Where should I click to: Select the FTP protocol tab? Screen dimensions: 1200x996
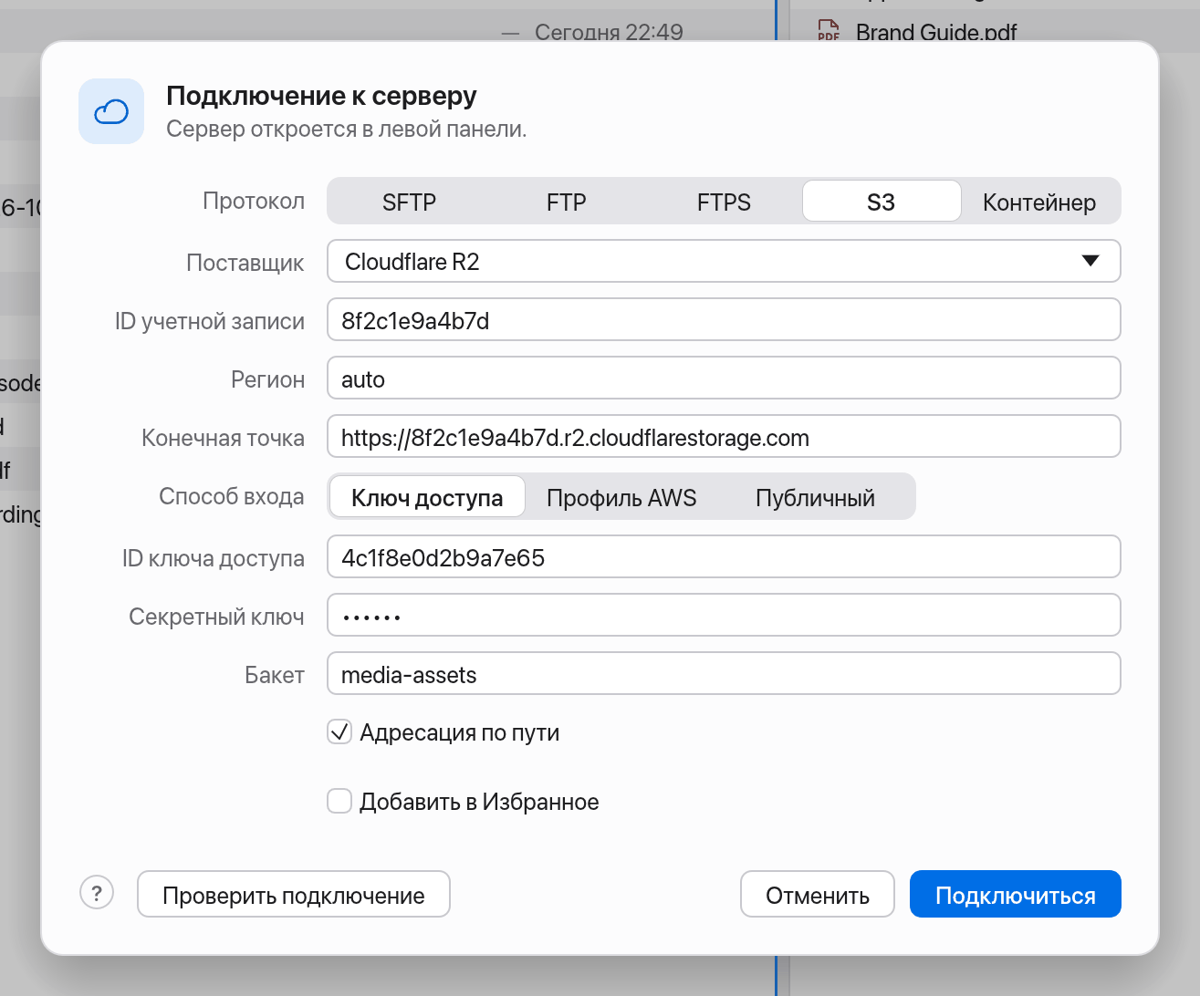click(566, 202)
